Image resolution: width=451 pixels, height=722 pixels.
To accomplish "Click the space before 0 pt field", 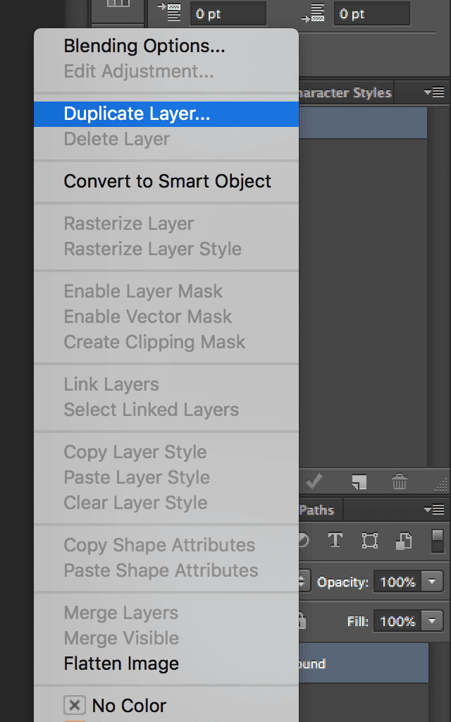I will tap(228, 13).
